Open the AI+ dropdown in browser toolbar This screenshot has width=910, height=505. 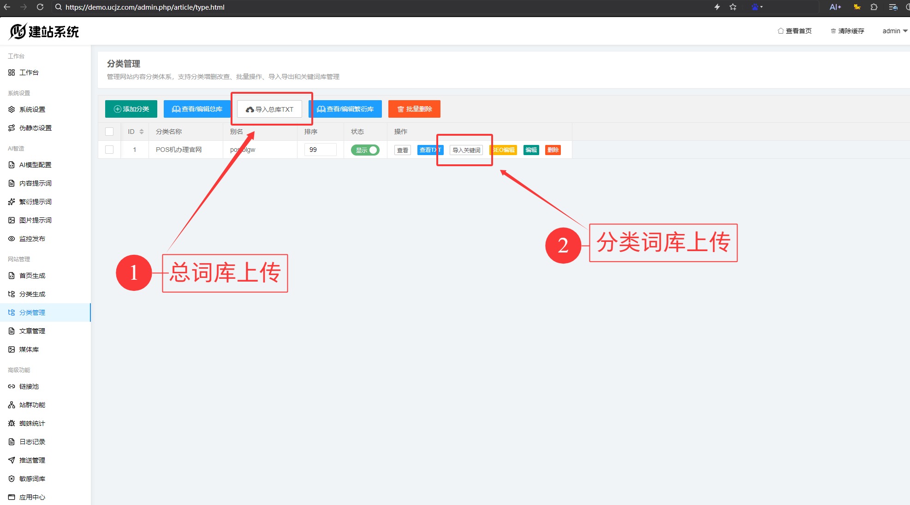click(835, 7)
